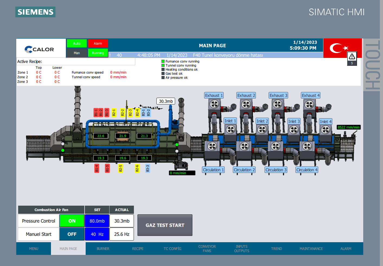
Task: Toggle Pressure Control ON button
Action: 72,221
